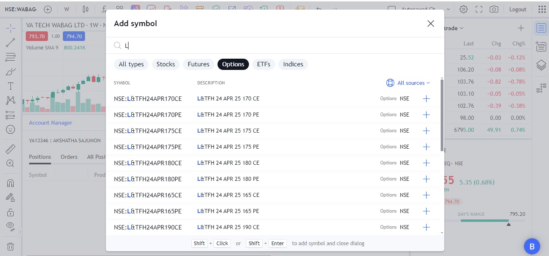Open the watchlist panel icon
The width and height of the screenshot is (549, 256).
click(x=541, y=28)
